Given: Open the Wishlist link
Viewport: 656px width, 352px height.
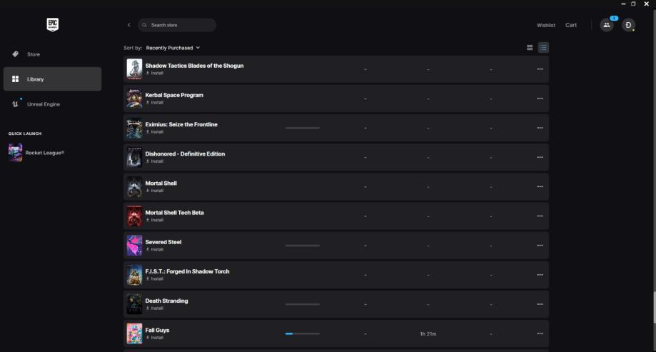Looking at the screenshot, I should (545, 25).
